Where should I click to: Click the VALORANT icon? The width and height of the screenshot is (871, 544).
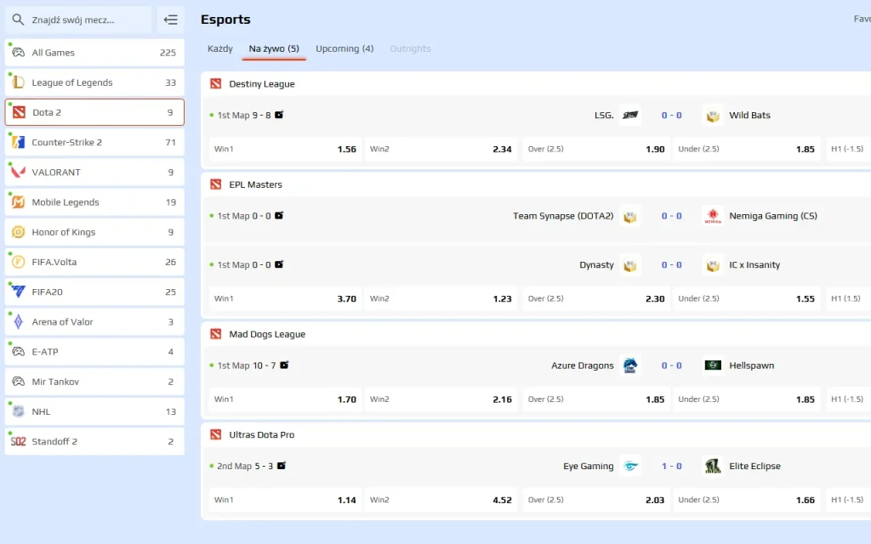(19, 172)
